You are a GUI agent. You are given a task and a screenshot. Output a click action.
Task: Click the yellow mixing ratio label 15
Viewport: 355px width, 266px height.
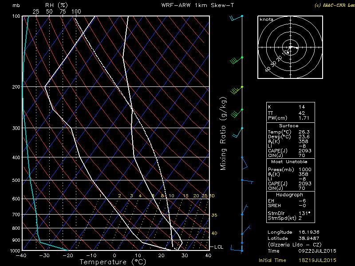coord(185,196)
